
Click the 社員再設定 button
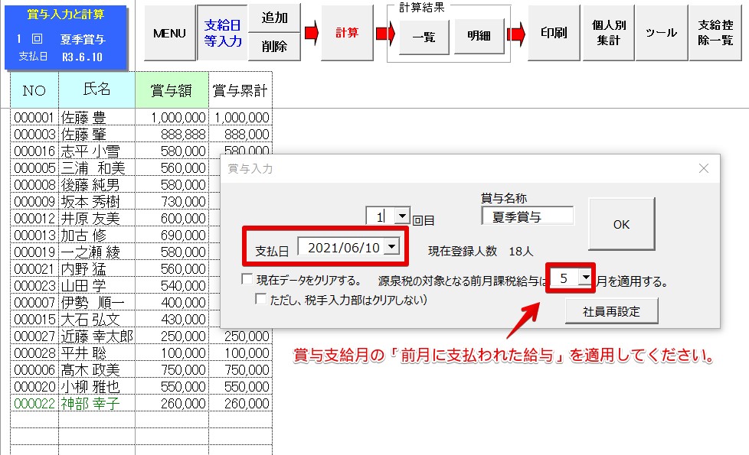611,311
